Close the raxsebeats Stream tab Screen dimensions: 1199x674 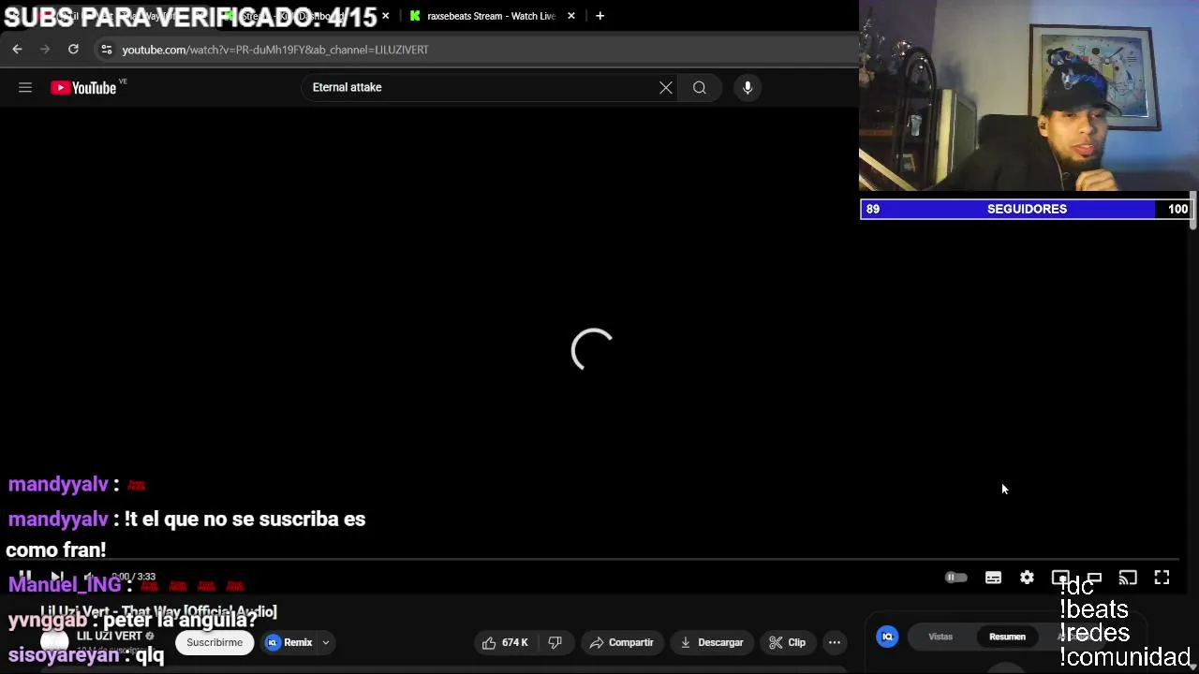pos(571,16)
